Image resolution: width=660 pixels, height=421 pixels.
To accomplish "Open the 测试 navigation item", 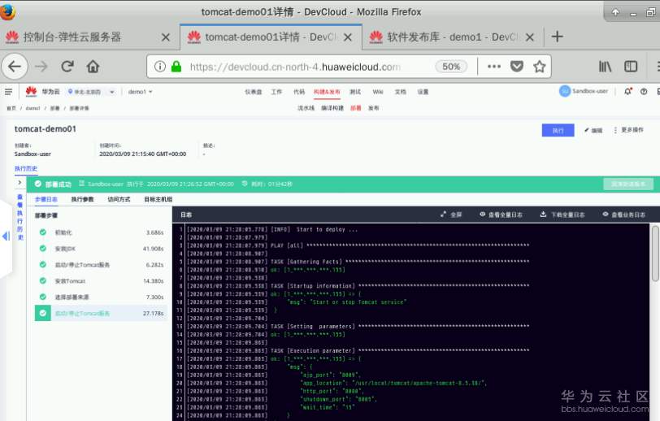I will pyautogui.click(x=355, y=92).
